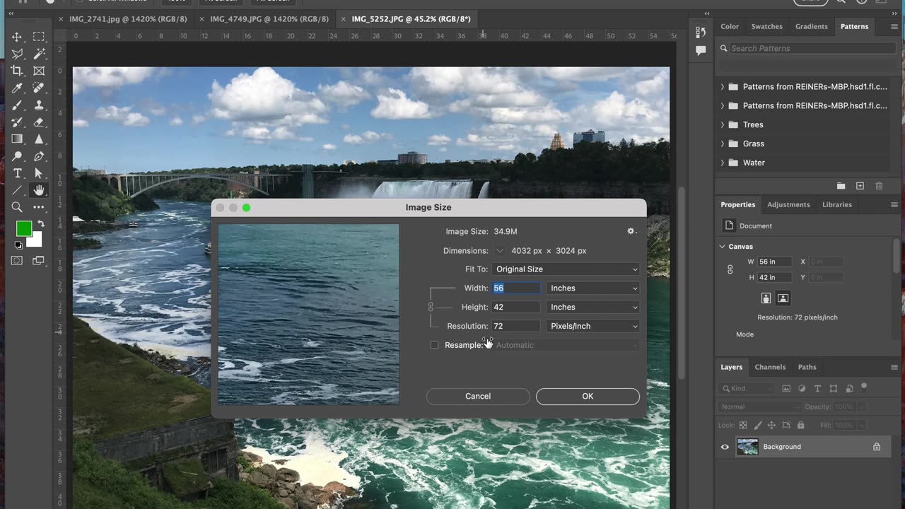Select the Line tool

pyautogui.click(x=17, y=190)
